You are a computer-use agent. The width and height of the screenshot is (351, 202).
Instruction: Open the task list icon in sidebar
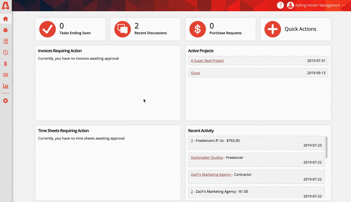(x=6, y=41)
